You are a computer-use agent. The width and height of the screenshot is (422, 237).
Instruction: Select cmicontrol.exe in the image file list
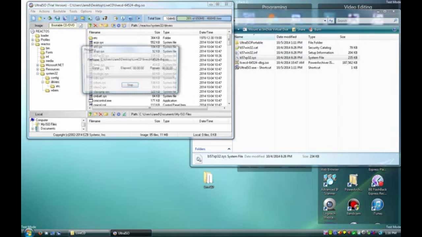click(x=102, y=100)
